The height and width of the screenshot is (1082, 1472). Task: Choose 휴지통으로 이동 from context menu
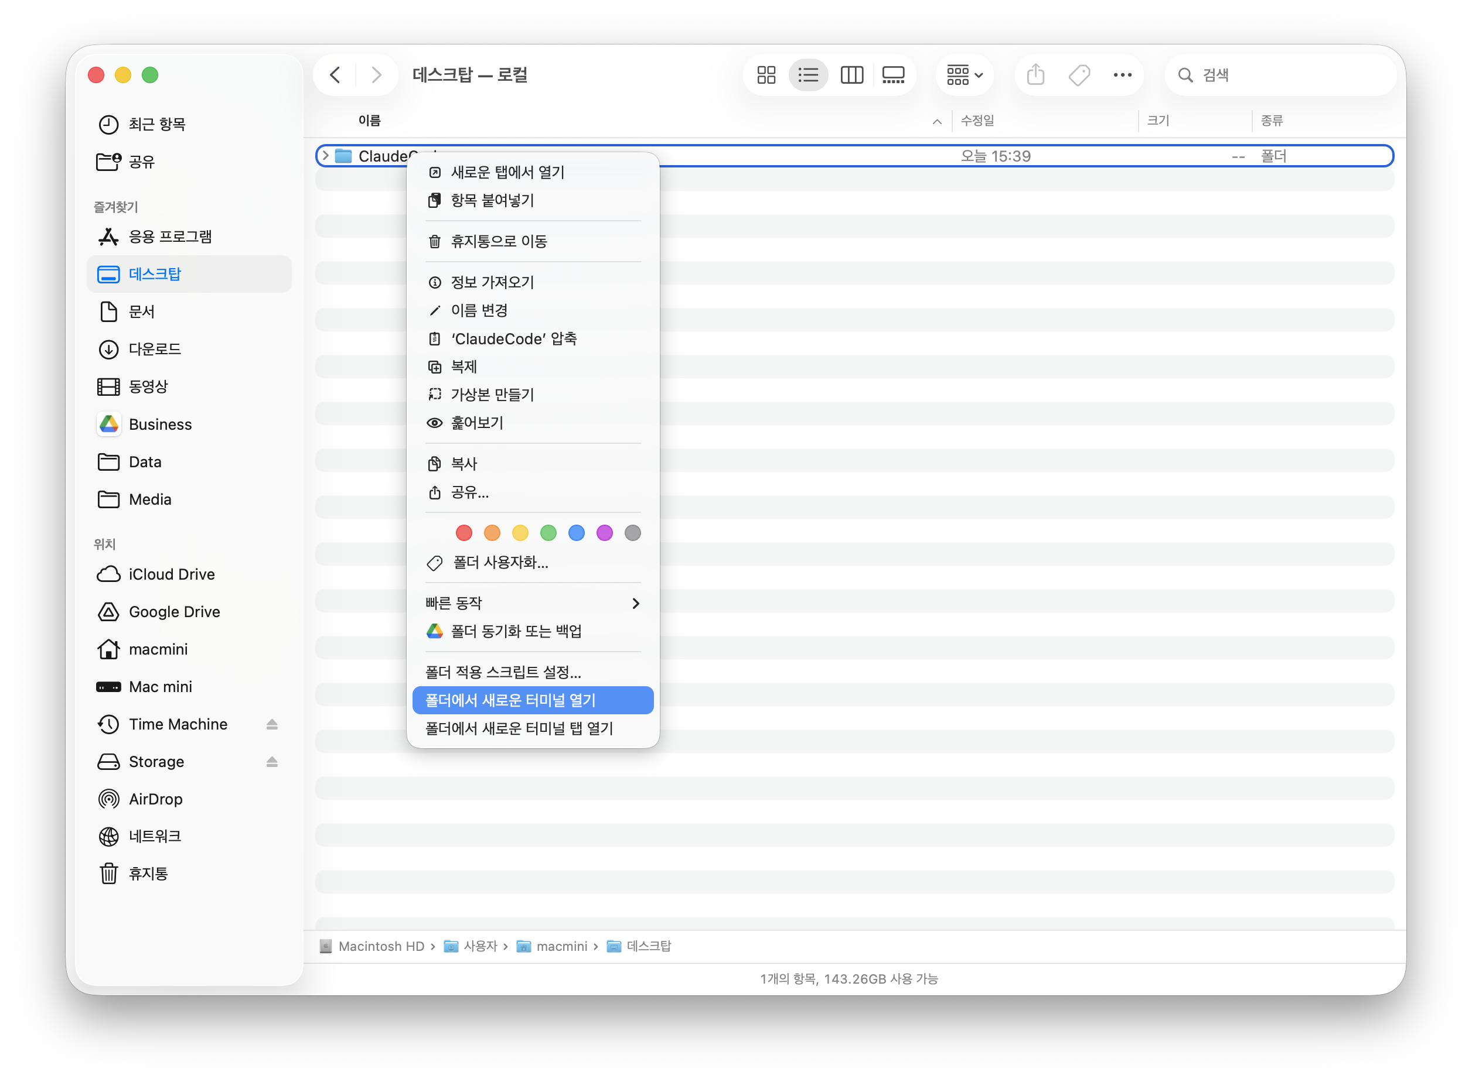click(533, 242)
